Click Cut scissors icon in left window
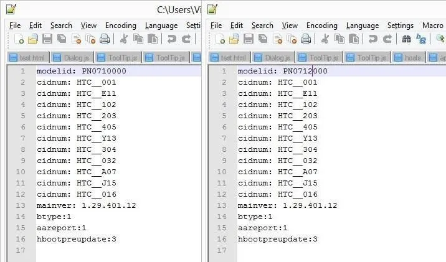446x262 pixels. point(123,39)
